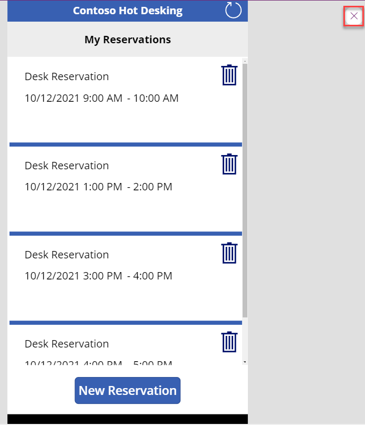The height and width of the screenshot is (425, 365).
Task: Delete the 3:00 PM Desk Reservation
Action: (x=229, y=253)
